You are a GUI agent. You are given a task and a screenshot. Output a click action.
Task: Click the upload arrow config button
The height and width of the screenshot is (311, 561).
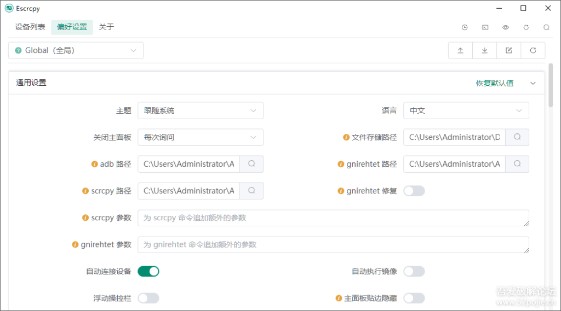[x=460, y=50]
